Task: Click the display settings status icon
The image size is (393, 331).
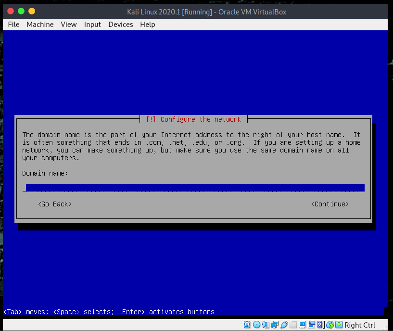Action: (302, 325)
